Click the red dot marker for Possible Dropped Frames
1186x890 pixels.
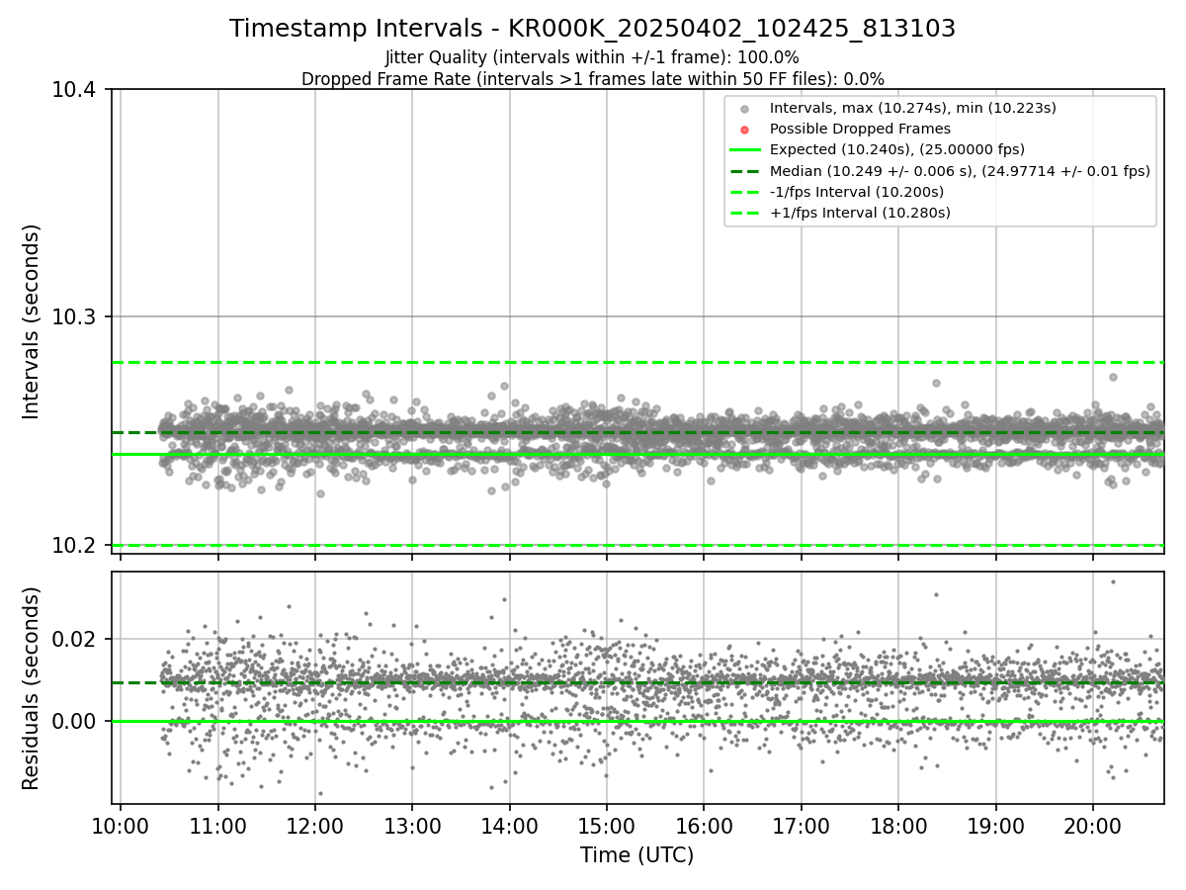coord(745,130)
